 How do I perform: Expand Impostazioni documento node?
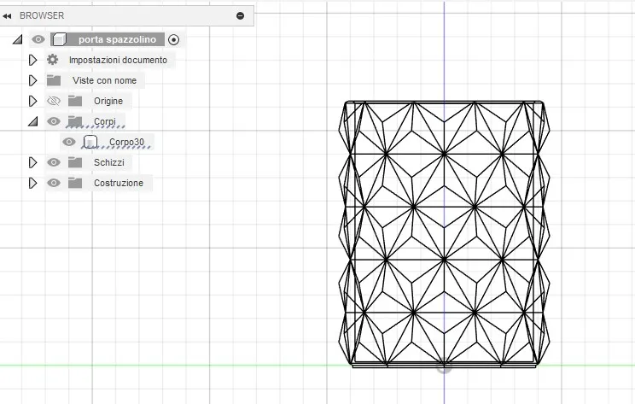click(x=32, y=60)
